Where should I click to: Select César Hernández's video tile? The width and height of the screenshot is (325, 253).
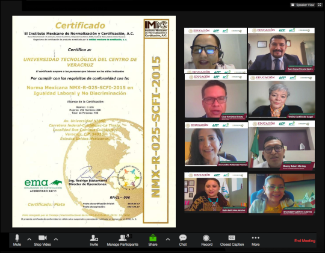(216, 97)
